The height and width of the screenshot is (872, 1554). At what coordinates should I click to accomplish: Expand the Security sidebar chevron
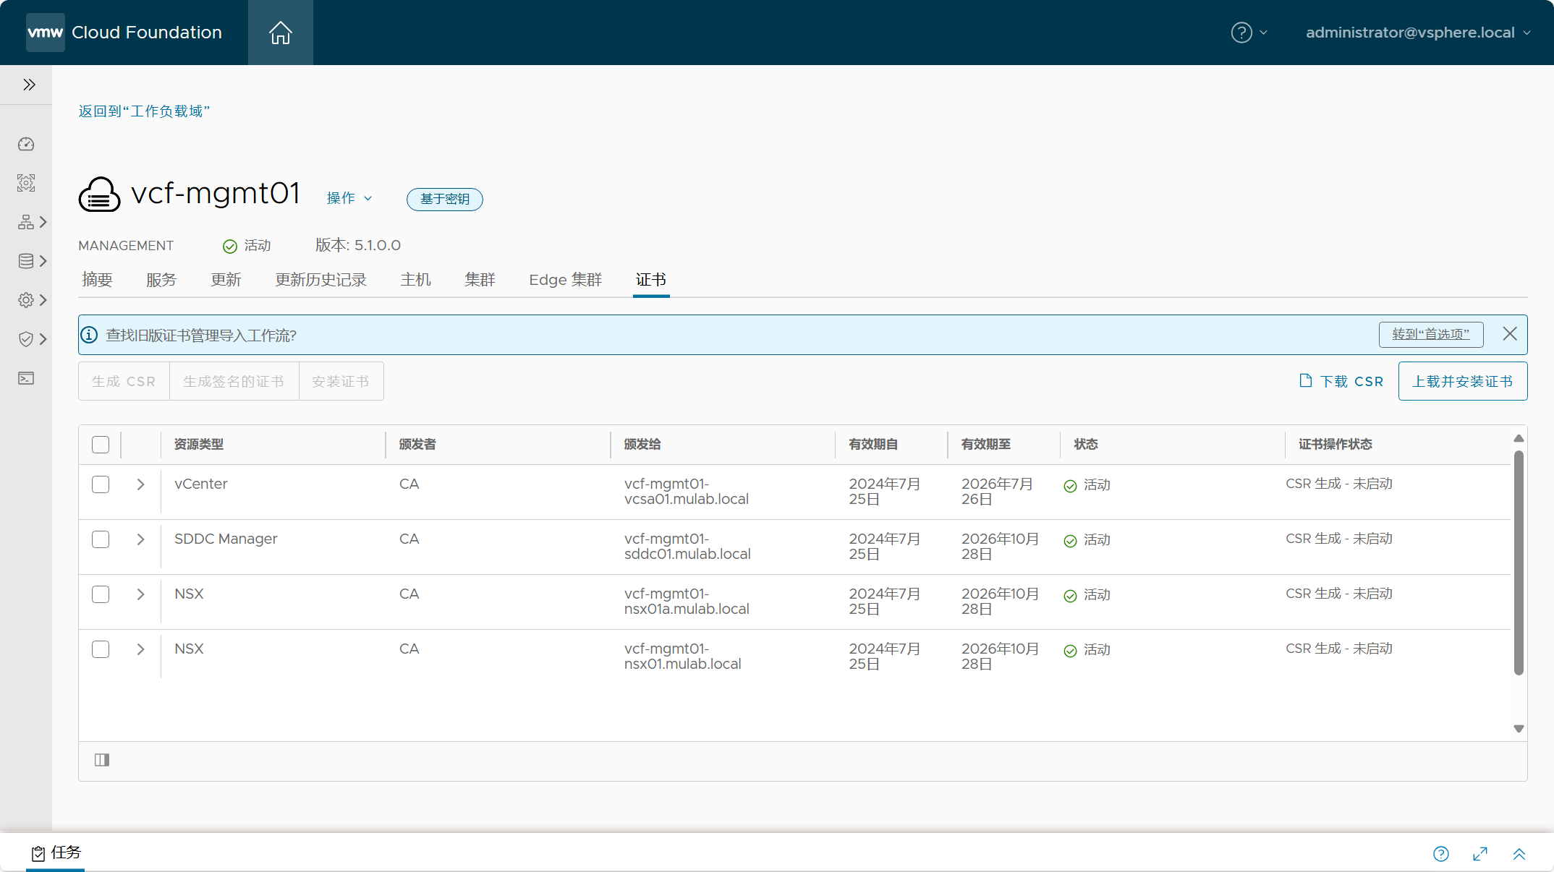point(43,339)
